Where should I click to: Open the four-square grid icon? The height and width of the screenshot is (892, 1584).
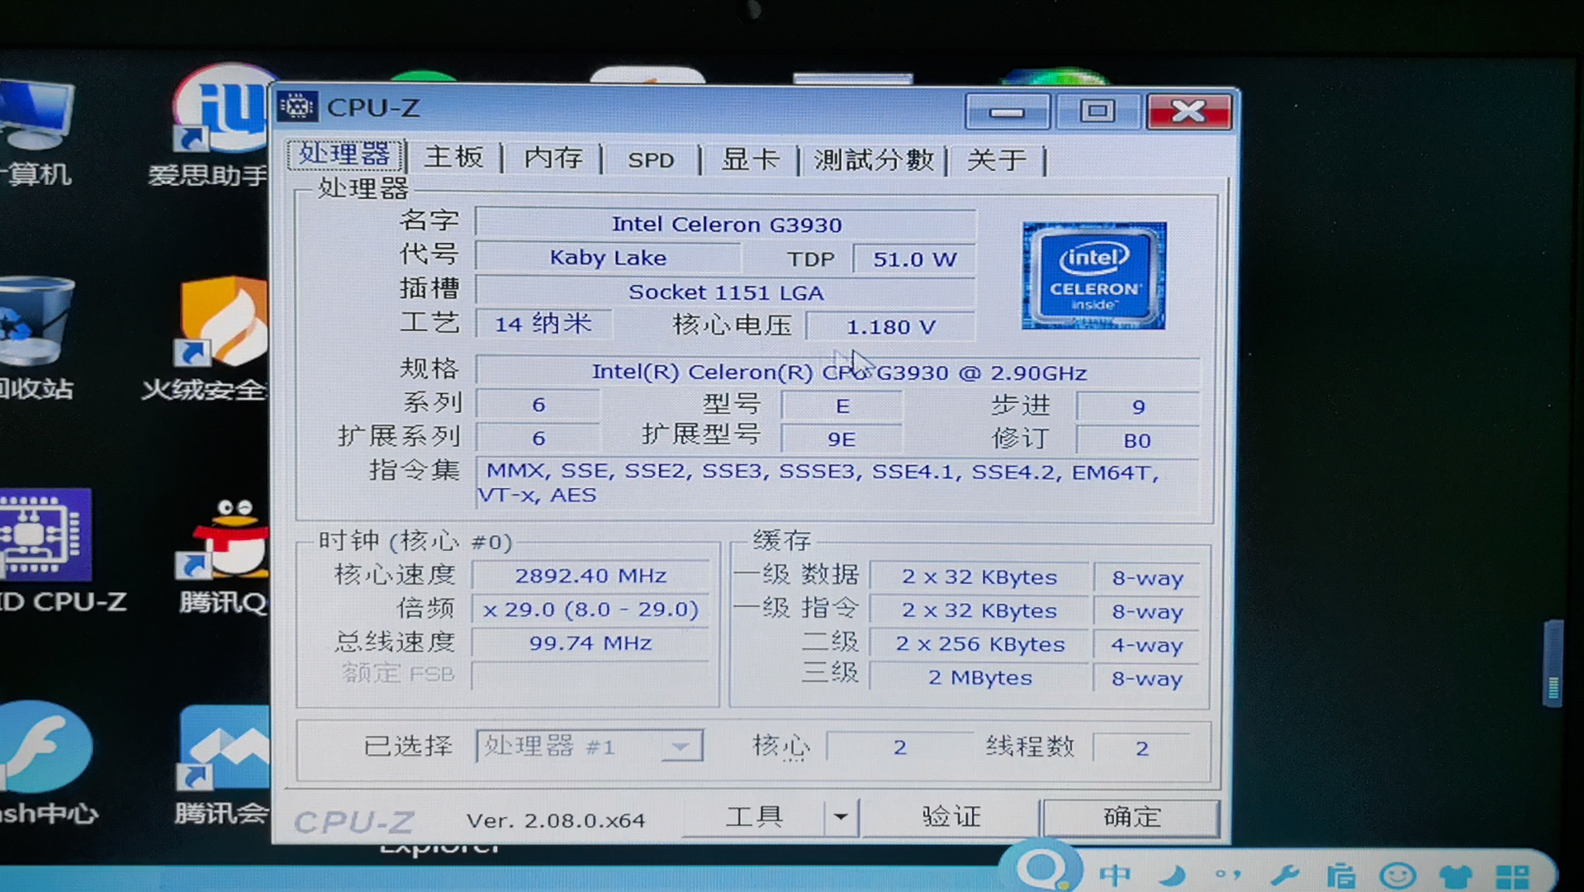pos(1512,875)
